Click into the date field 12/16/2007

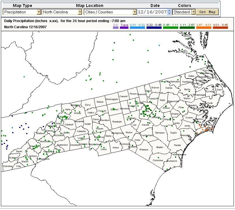click(x=152, y=12)
